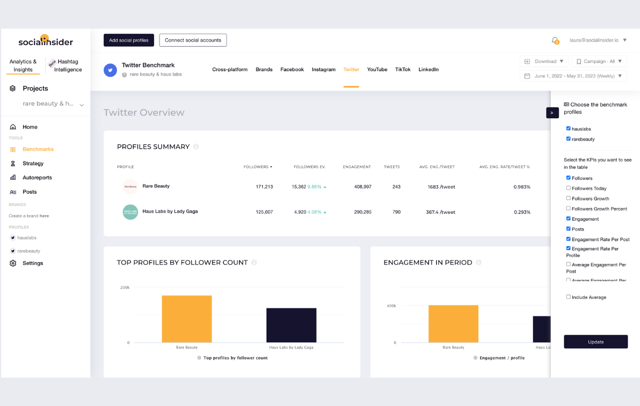Select the Twitter tab
Screen dimensions: 640x406
351,70
